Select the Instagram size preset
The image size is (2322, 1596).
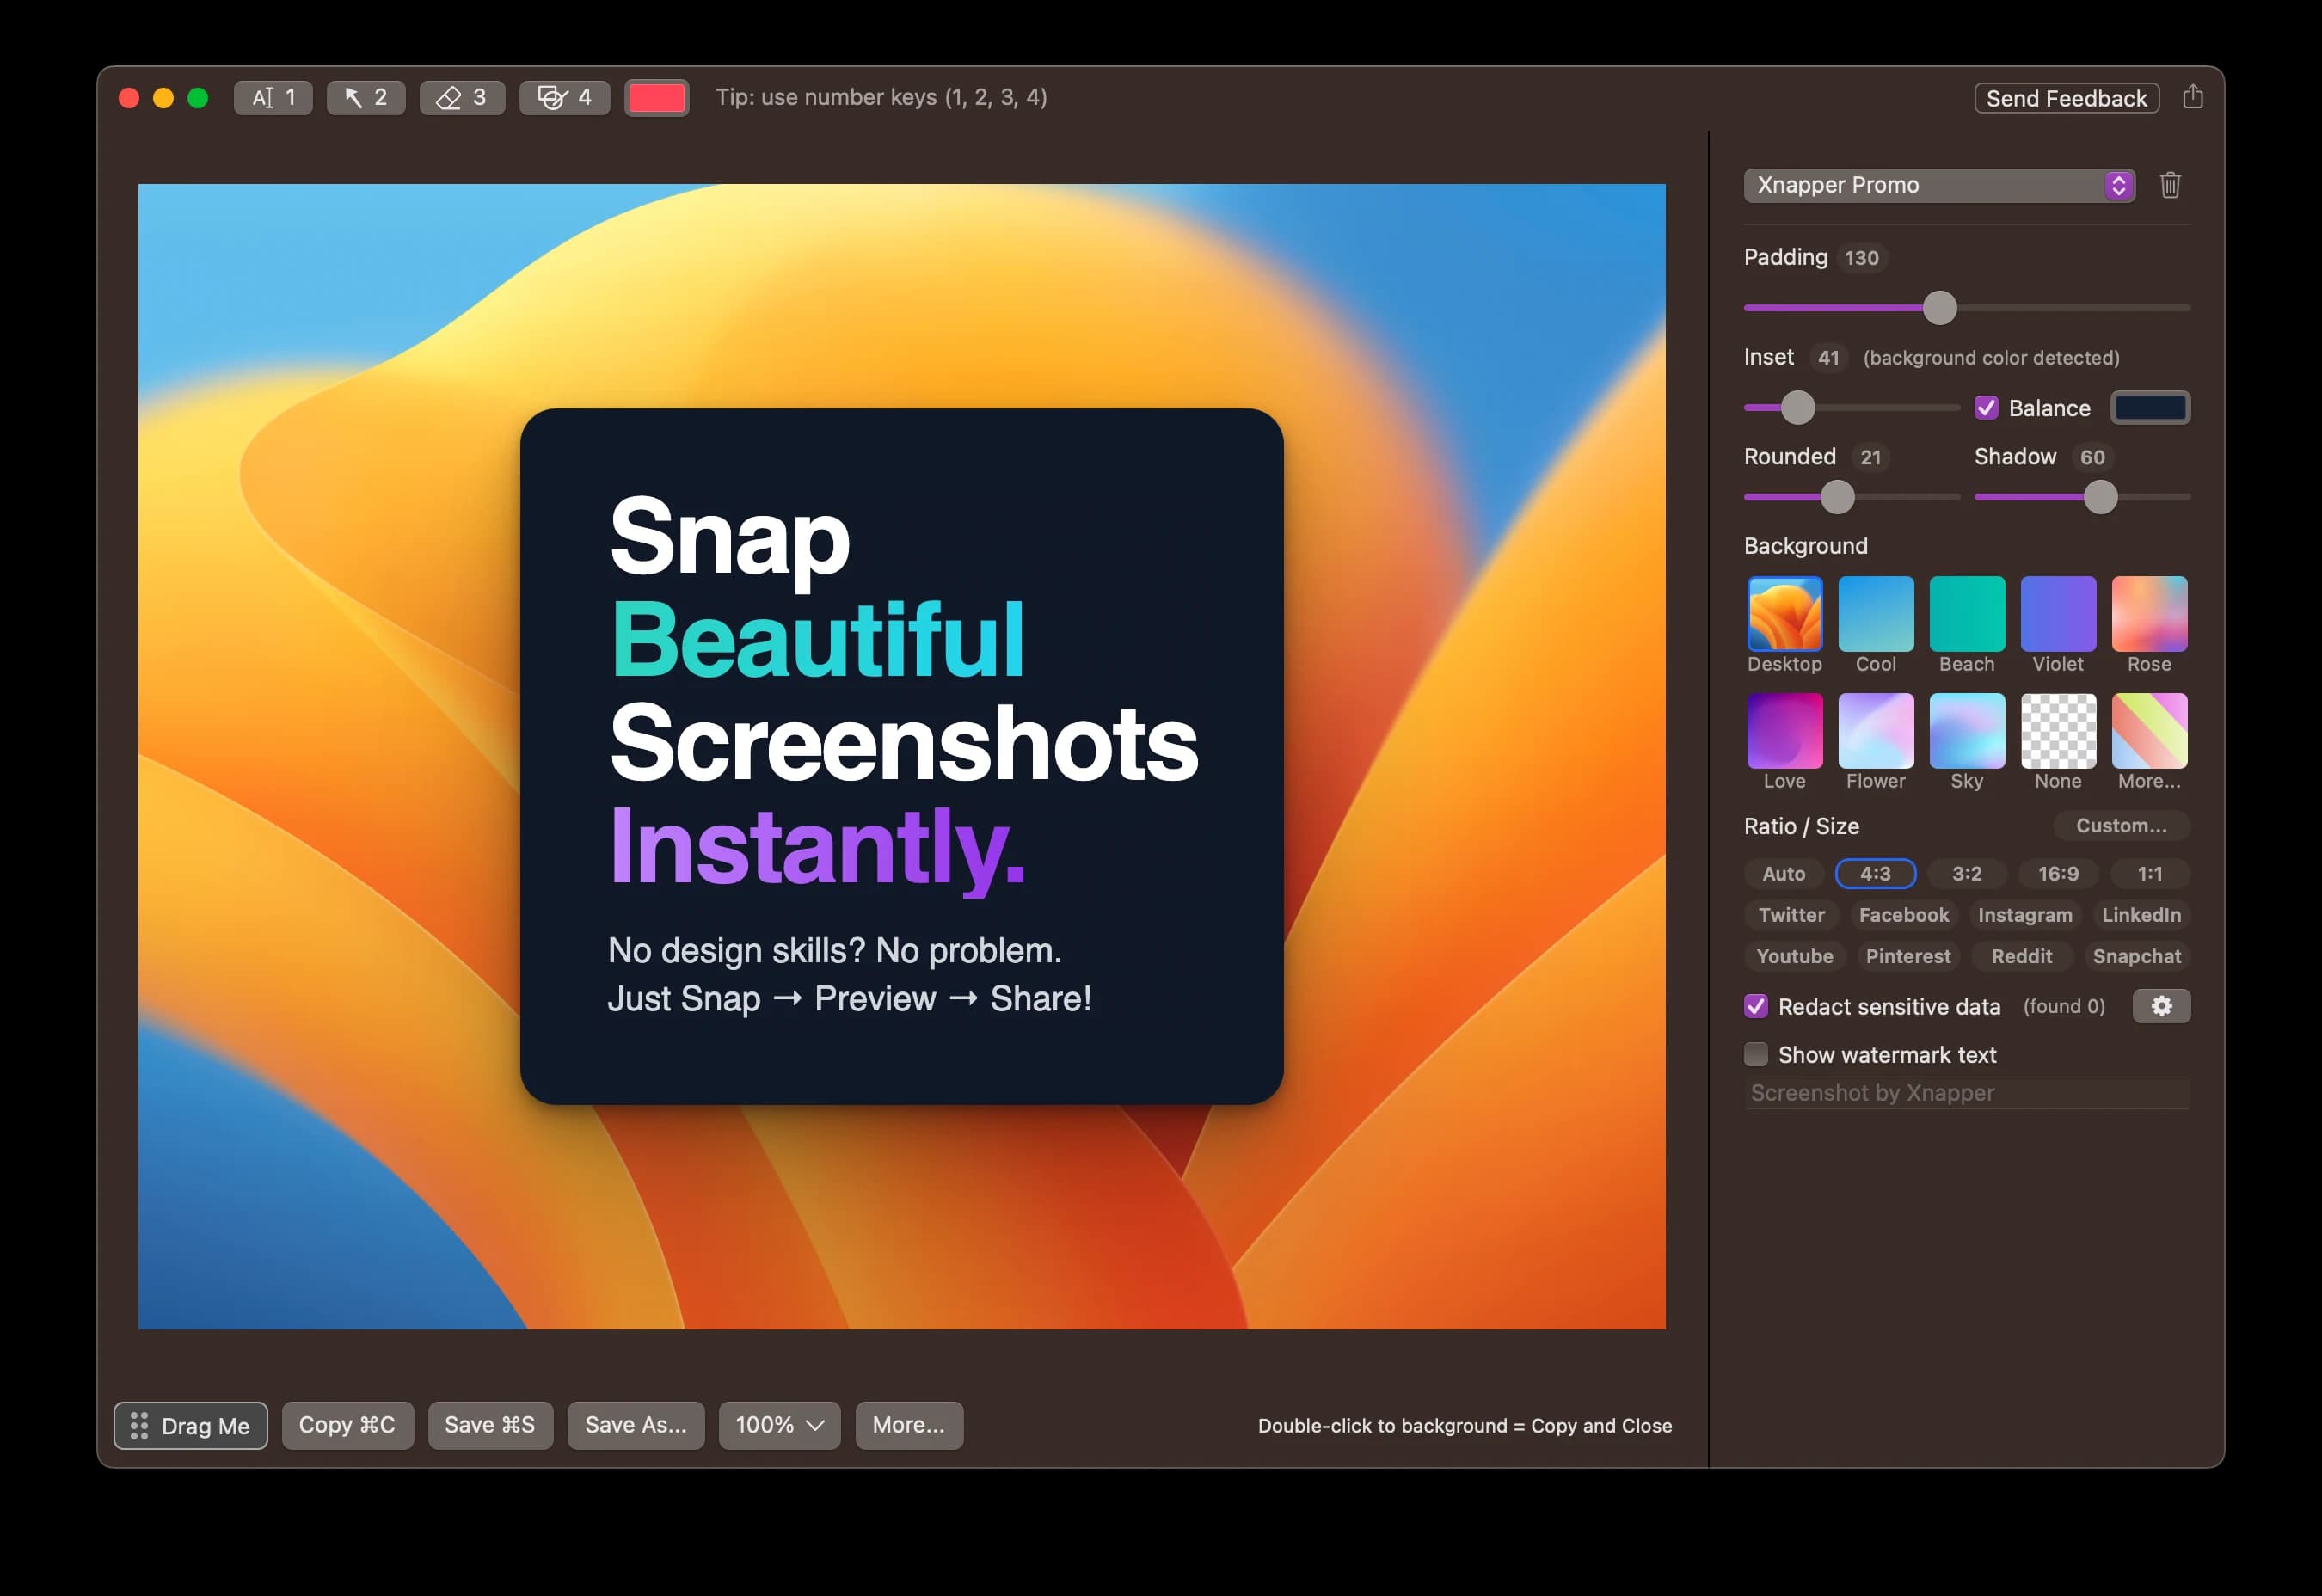(x=2024, y=915)
